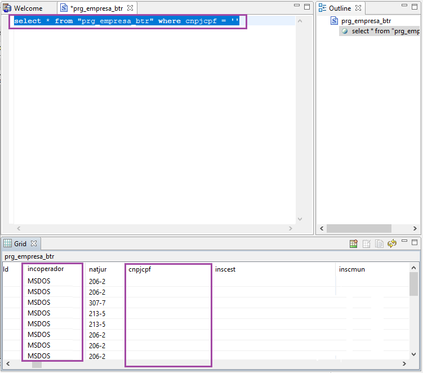
Task: Close the Grid view via its X icon
Action: point(33,243)
